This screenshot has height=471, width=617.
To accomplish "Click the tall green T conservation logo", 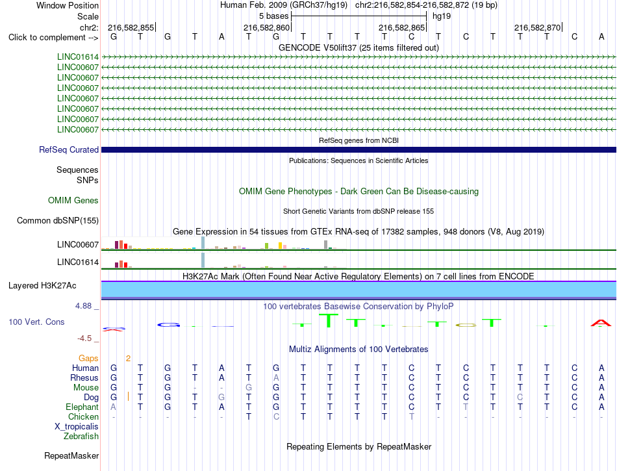I will point(329,320).
